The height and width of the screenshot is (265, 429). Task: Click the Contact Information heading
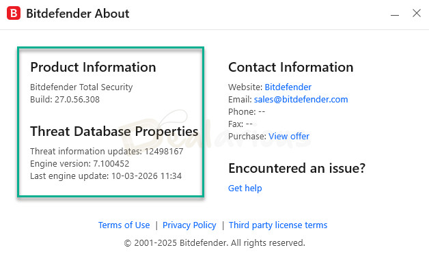pyautogui.click(x=291, y=68)
